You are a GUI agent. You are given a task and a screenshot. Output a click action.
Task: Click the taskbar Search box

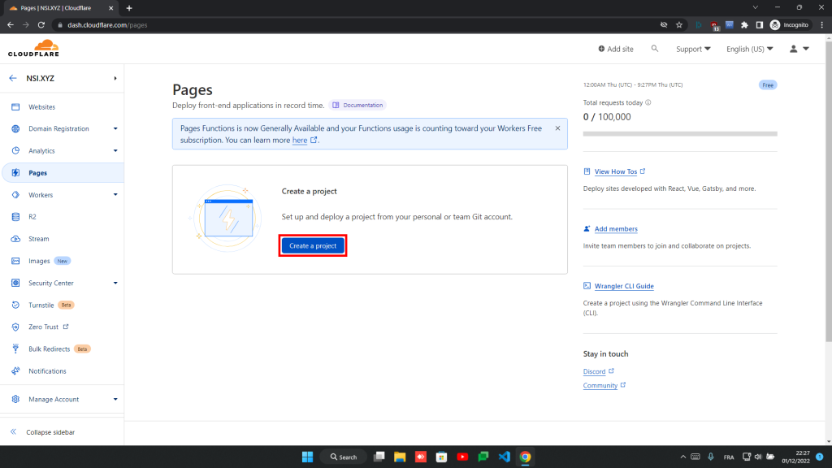pos(344,457)
